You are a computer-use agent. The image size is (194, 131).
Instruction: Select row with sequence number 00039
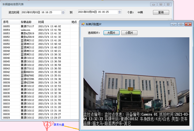click(41, 82)
